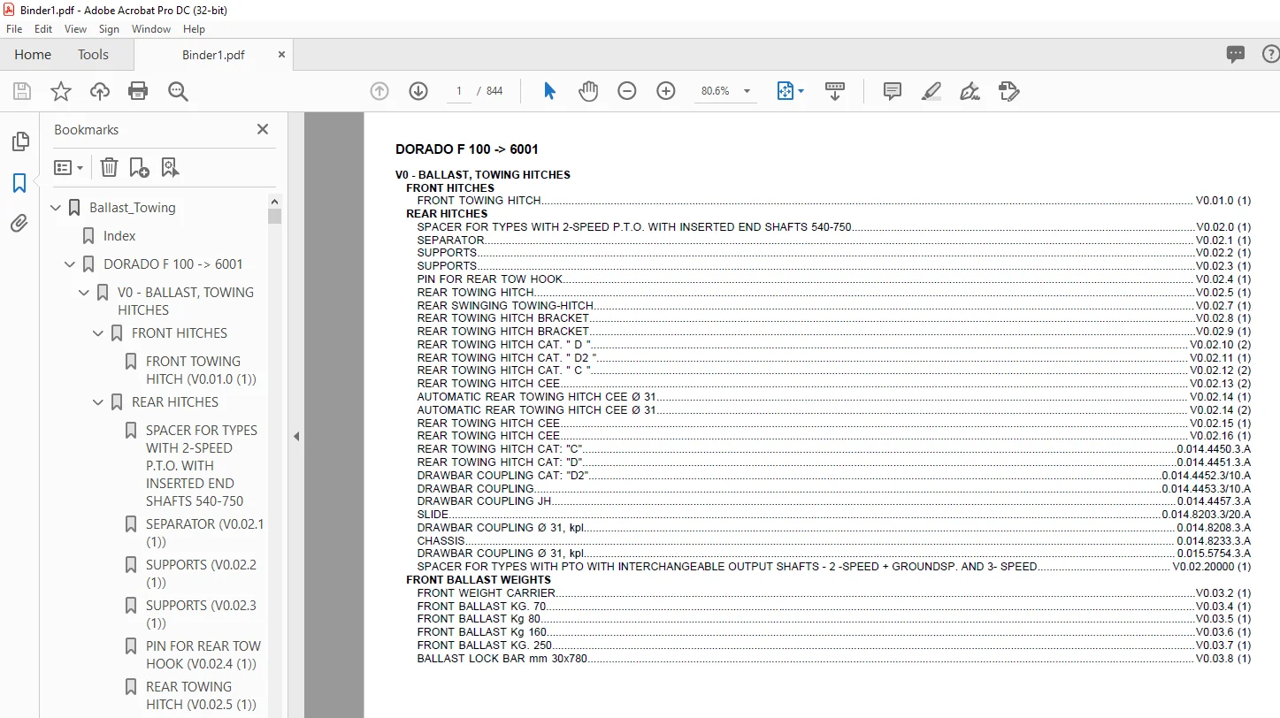The image size is (1280, 718).
Task: Collapse V0 - BALLAST, TOWING HITCHES bookmark
Action: pos(84,293)
